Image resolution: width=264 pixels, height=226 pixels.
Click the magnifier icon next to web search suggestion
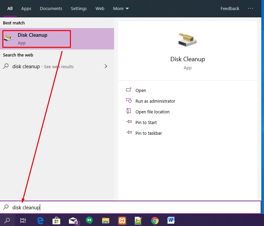[6, 66]
